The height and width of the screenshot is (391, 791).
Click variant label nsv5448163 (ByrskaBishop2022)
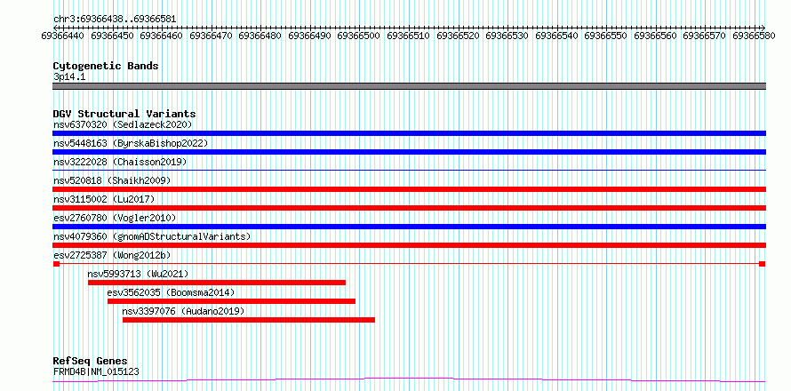click(130, 143)
